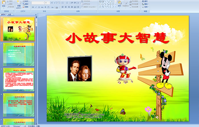Image resolution: width=199 pixels, height=127 pixels.
Task: Open the slide Layout (版式) dropdown
Action: pos(26,1)
